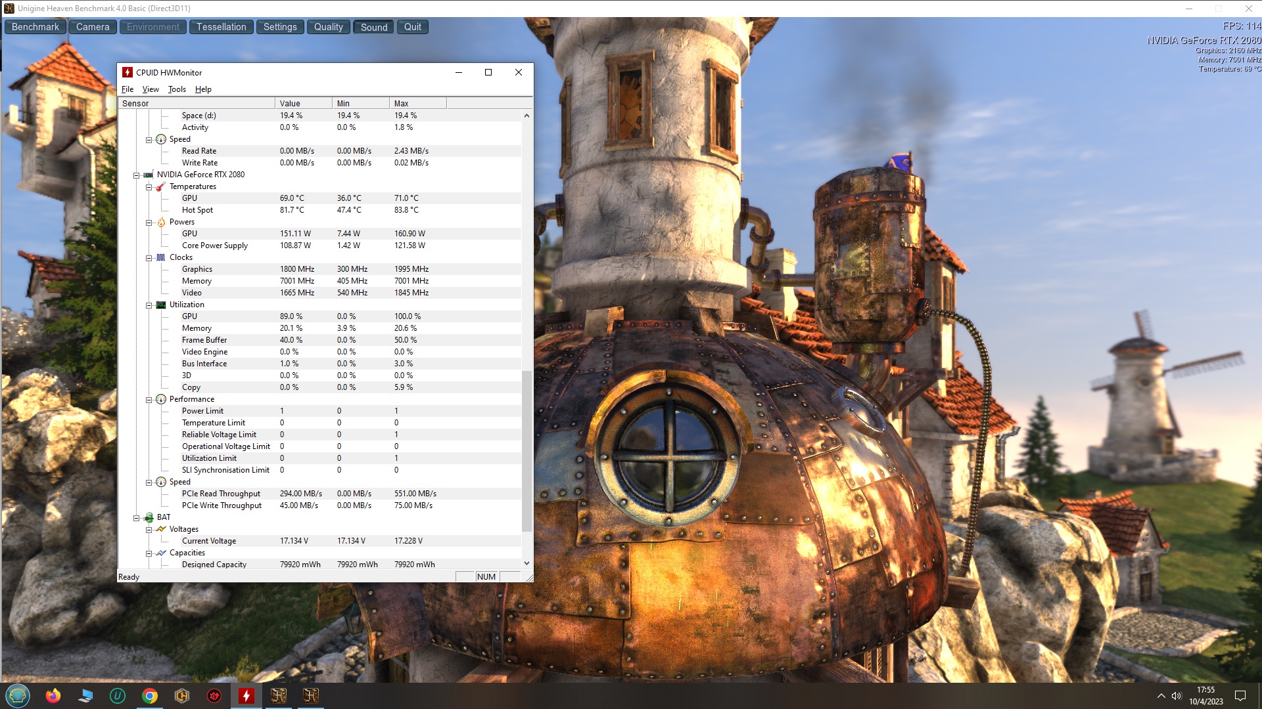Collapse the Powers tree node

point(149,223)
